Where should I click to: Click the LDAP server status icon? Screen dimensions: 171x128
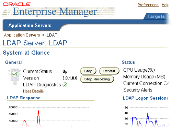(x=14, y=76)
